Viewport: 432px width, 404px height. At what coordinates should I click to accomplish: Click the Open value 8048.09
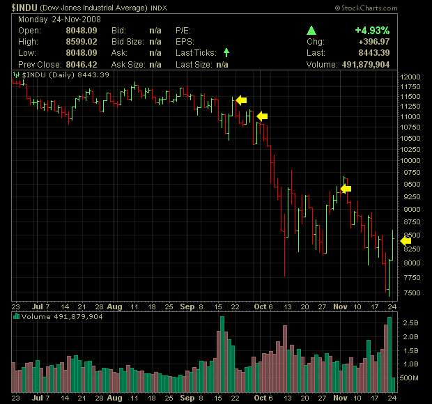[x=82, y=30]
